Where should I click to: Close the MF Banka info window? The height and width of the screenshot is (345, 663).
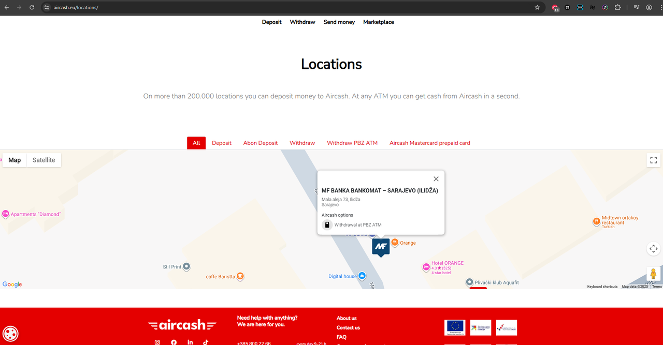[436, 179]
